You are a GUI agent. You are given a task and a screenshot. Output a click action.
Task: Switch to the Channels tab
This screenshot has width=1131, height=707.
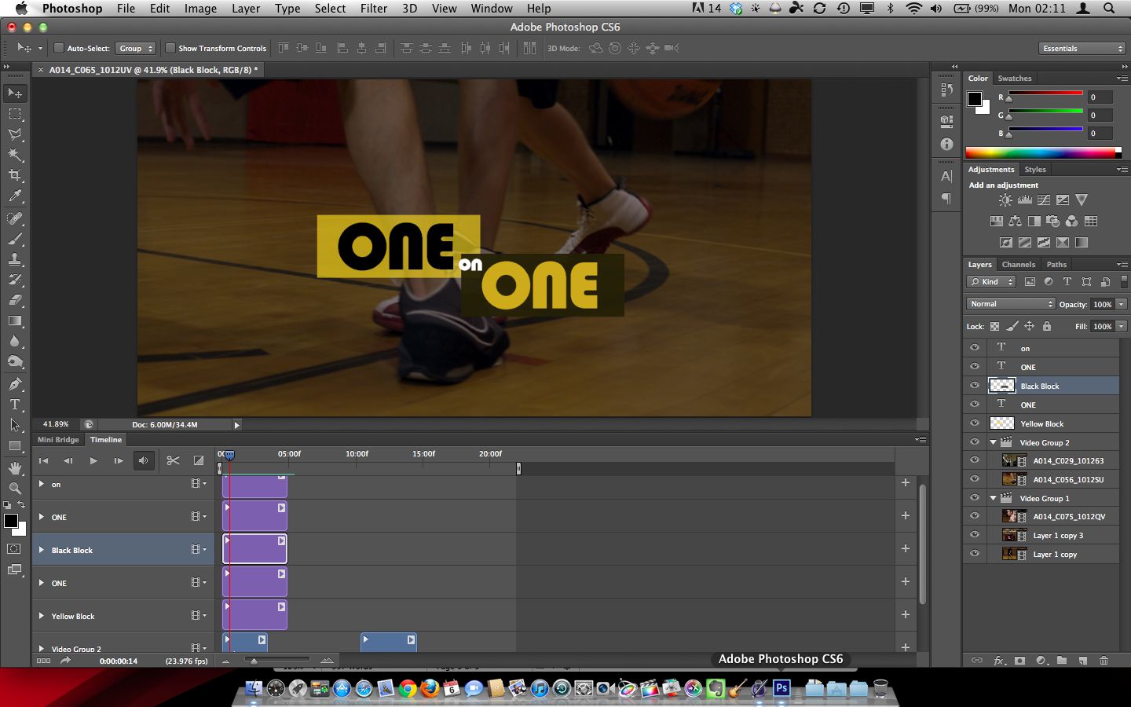coord(1018,265)
